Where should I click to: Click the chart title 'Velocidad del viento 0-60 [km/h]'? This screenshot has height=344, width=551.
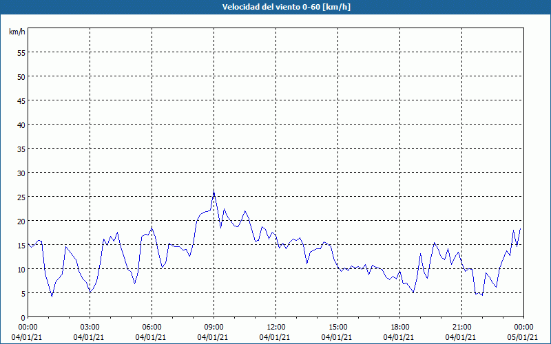(287, 7)
